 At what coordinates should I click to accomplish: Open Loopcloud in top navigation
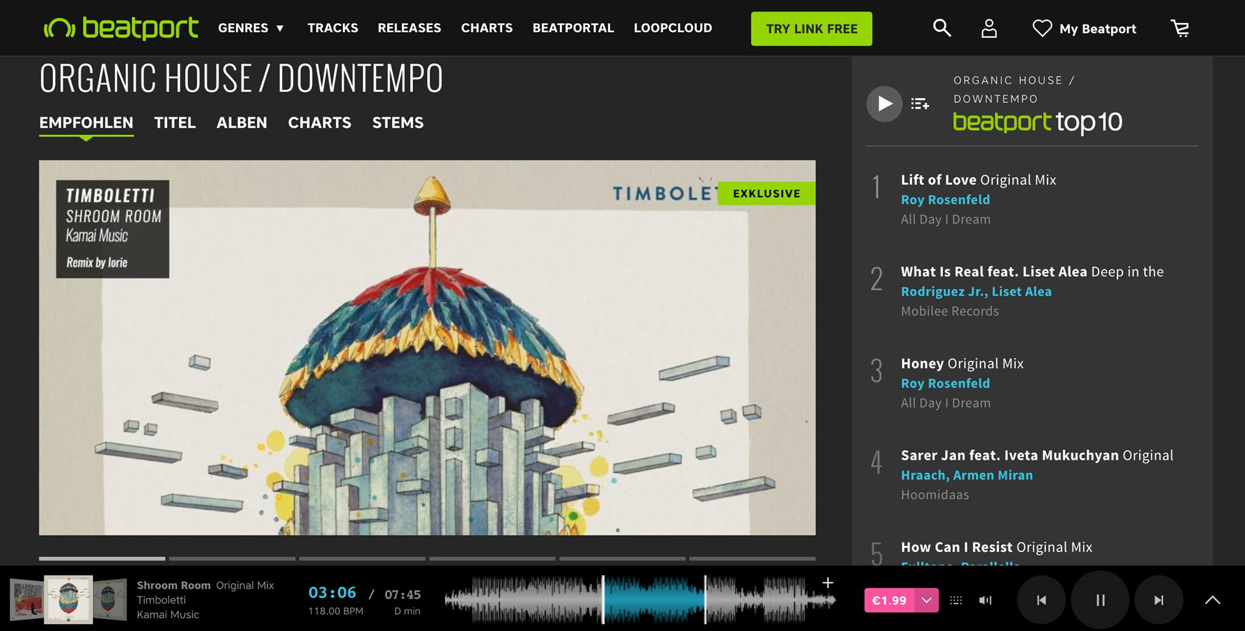point(673,28)
